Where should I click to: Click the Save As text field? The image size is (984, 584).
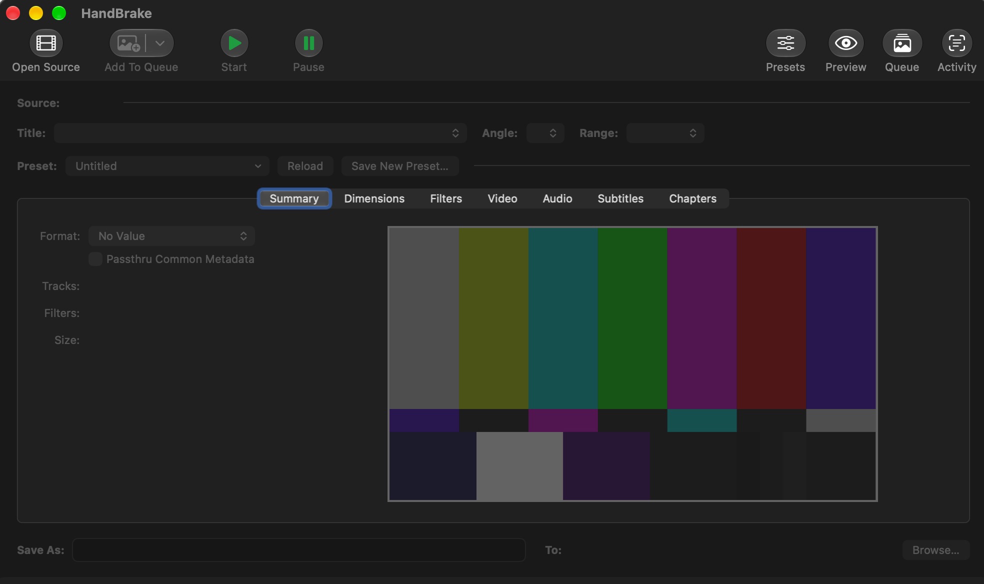[299, 550]
